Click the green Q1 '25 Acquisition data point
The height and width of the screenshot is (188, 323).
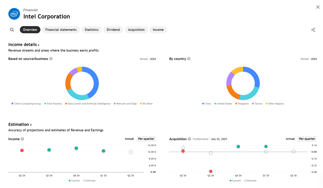pos(266,146)
